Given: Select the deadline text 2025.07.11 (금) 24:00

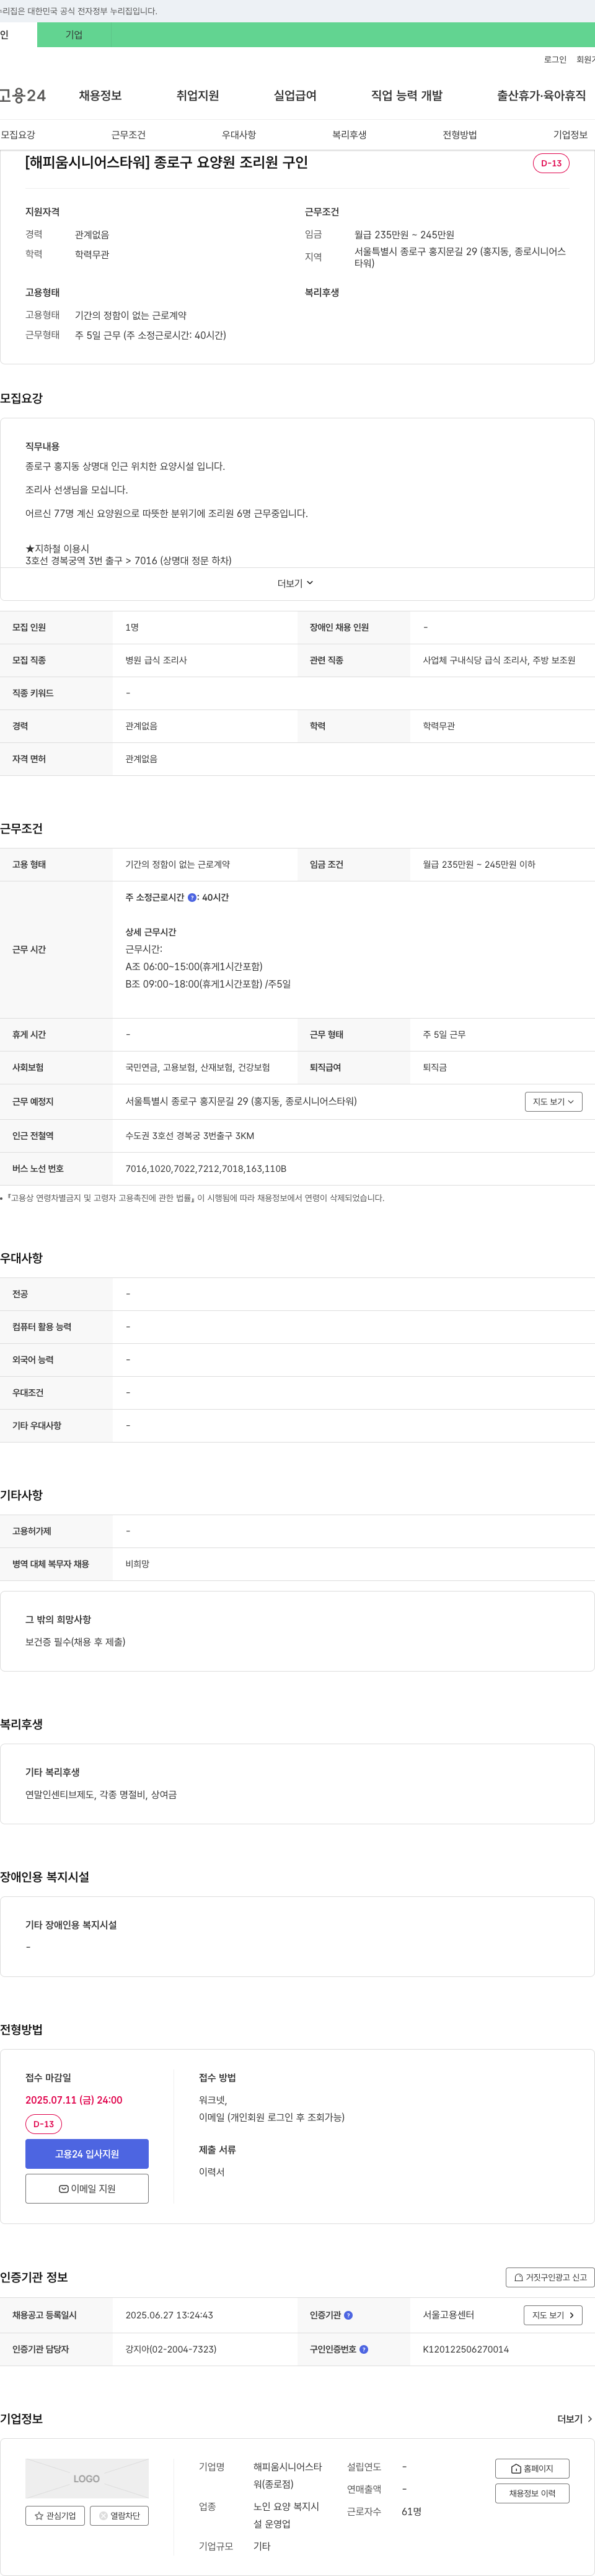Looking at the screenshot, I should [74, 2100].
